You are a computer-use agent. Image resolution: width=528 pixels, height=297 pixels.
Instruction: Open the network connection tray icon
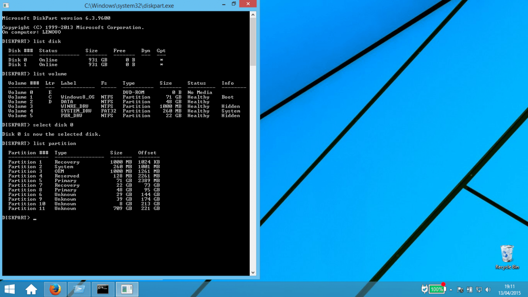coord(479,290)
